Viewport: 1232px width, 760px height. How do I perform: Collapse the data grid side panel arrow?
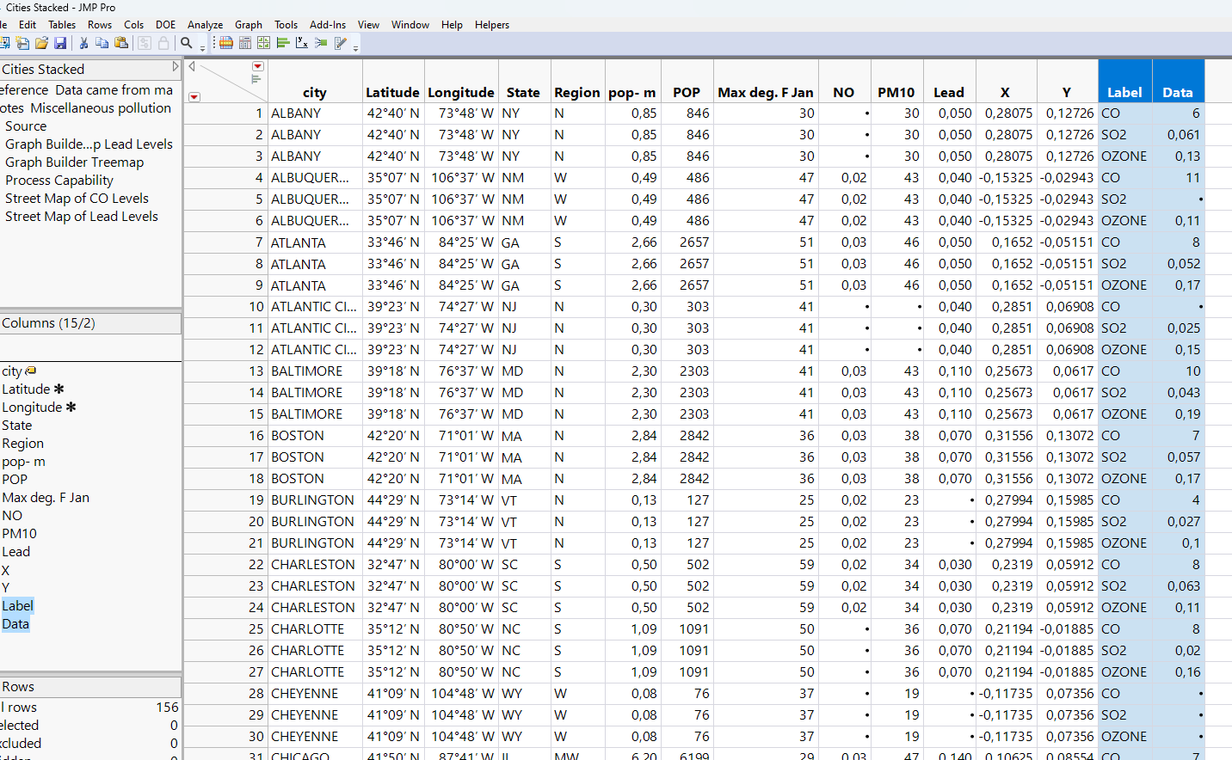point(190,66)
